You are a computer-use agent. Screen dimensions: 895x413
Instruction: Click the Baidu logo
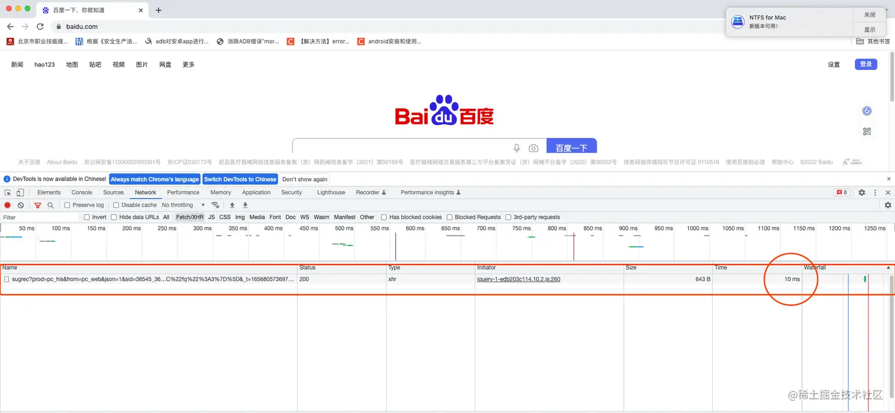(x=445, y=110)
